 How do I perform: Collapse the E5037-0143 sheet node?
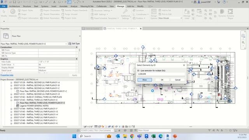coord(11,100)
